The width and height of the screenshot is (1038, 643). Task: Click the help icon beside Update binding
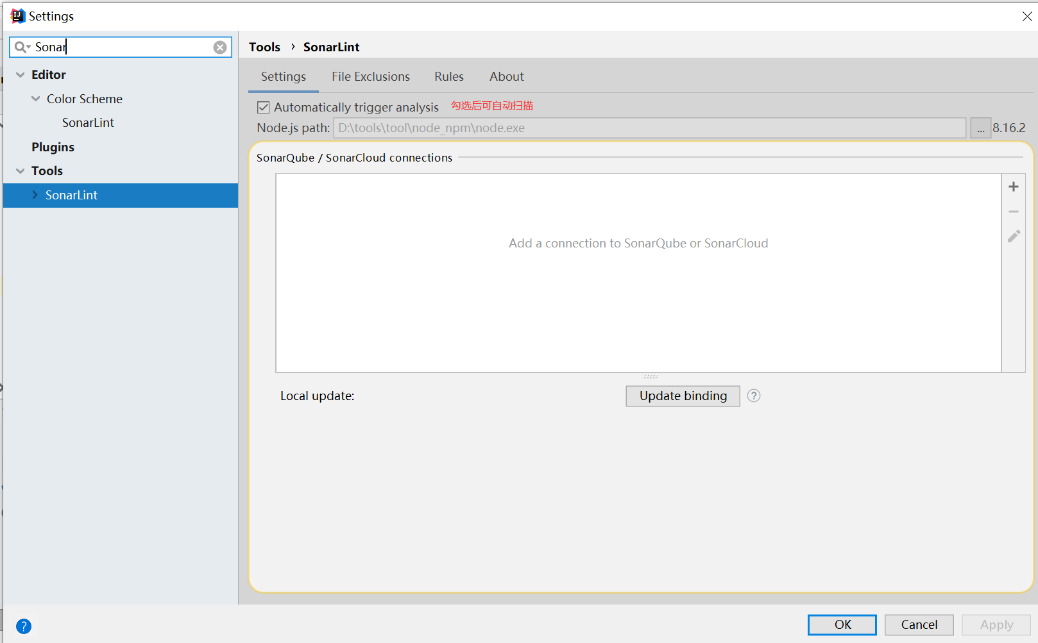pos(754,396)
